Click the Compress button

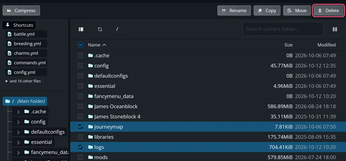tap(21, 11)
